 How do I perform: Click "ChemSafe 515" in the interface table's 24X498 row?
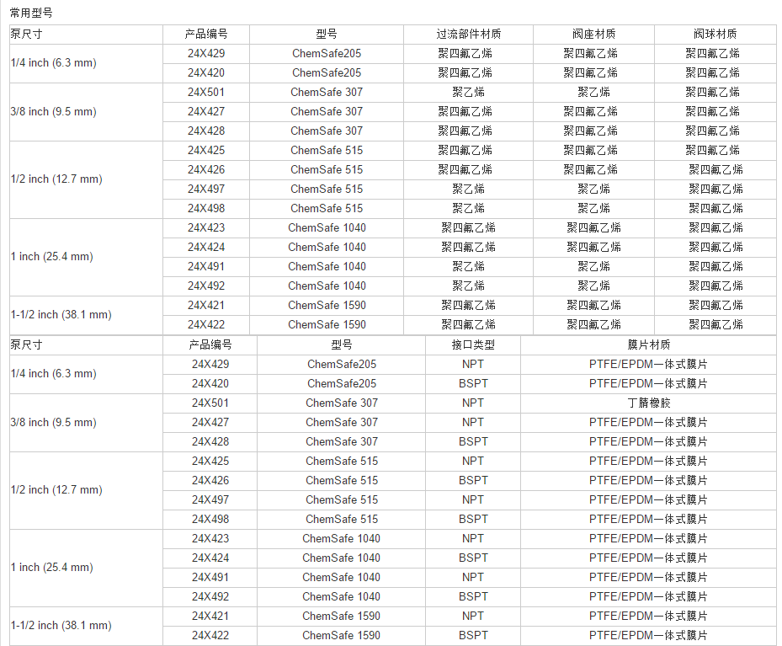point(342,520)
